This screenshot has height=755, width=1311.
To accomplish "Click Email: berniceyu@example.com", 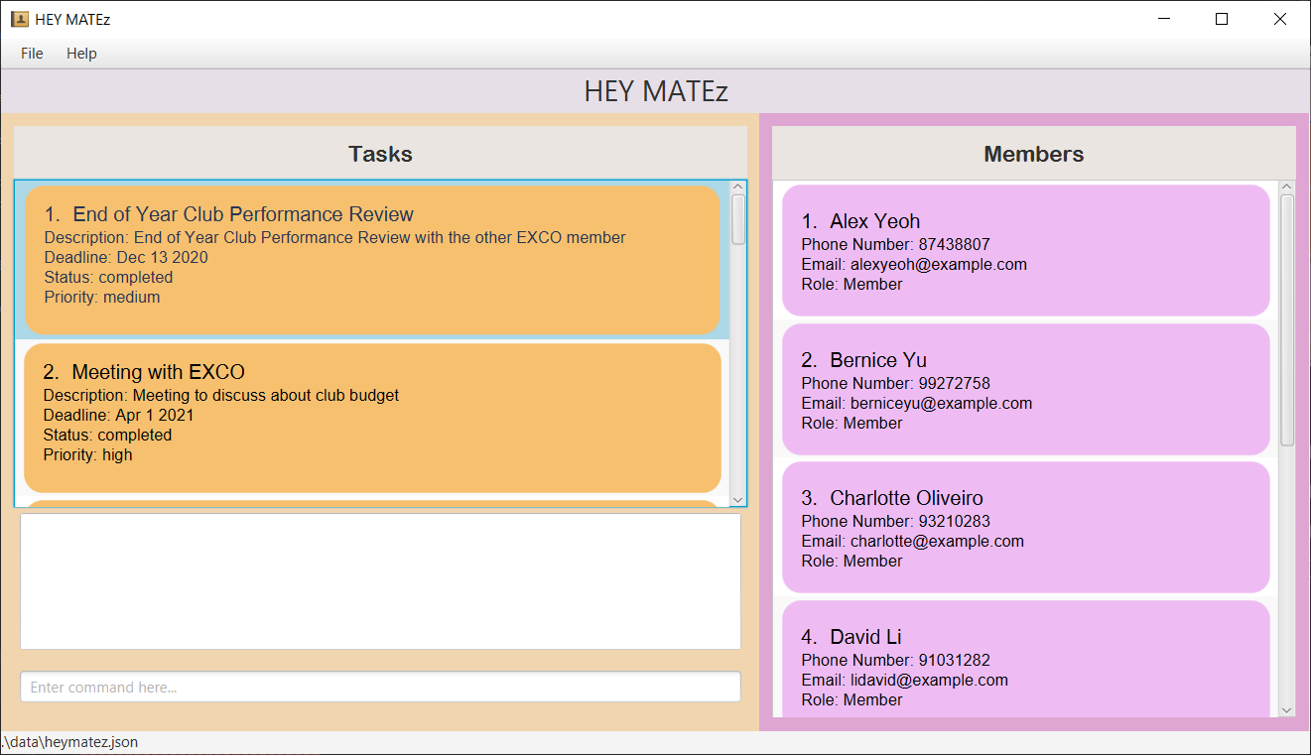I will pyautogui.click(x=916, y=403).
